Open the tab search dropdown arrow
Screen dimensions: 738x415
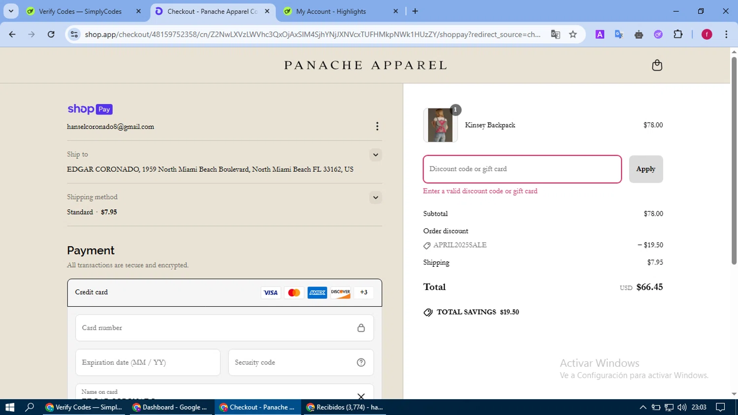11,11
